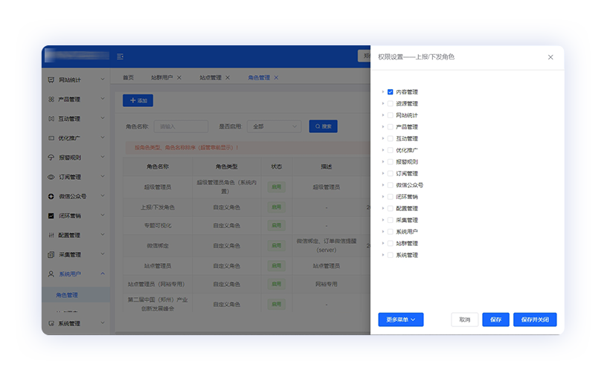
Task: Open the 是否启用 dropdown showing 全部
Action: point(274,126)
